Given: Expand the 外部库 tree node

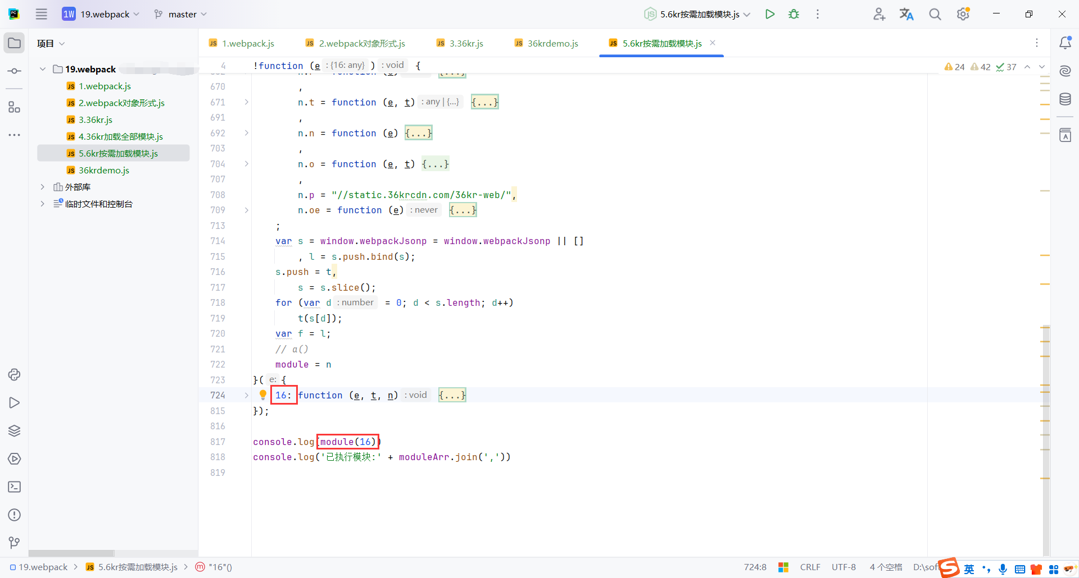Looking at the screenshot, I should (x=43, y=187).
